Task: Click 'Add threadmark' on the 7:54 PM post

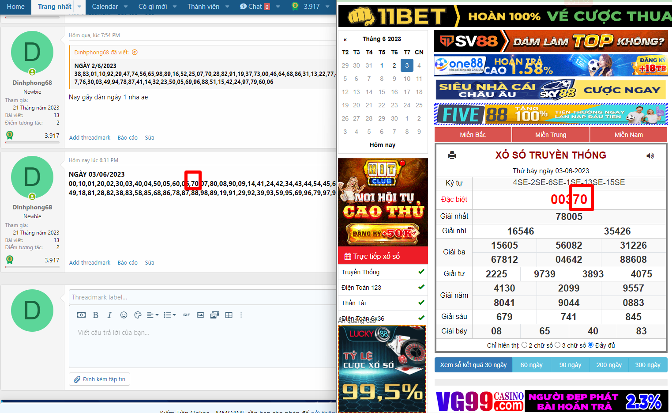Action: [x=90, y=137]
